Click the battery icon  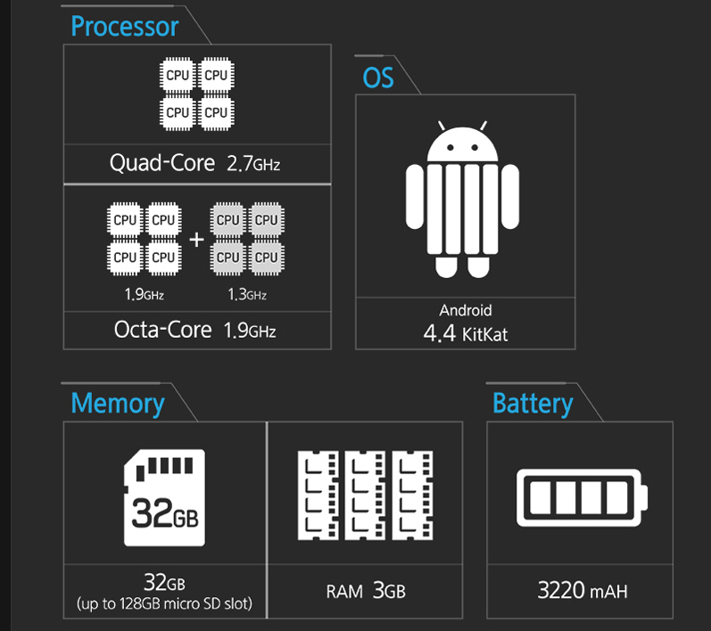(x=583, y=497)
